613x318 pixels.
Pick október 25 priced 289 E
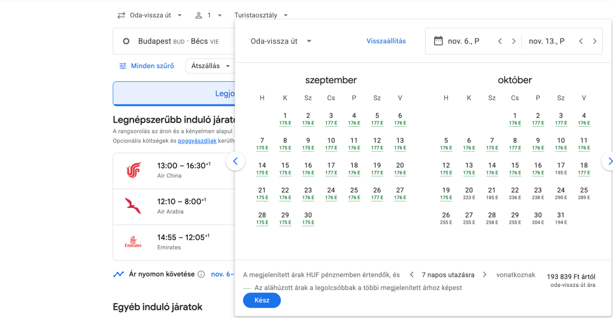(584, 194)
